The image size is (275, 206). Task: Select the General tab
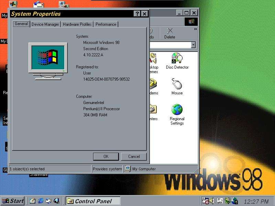[21, 24]
